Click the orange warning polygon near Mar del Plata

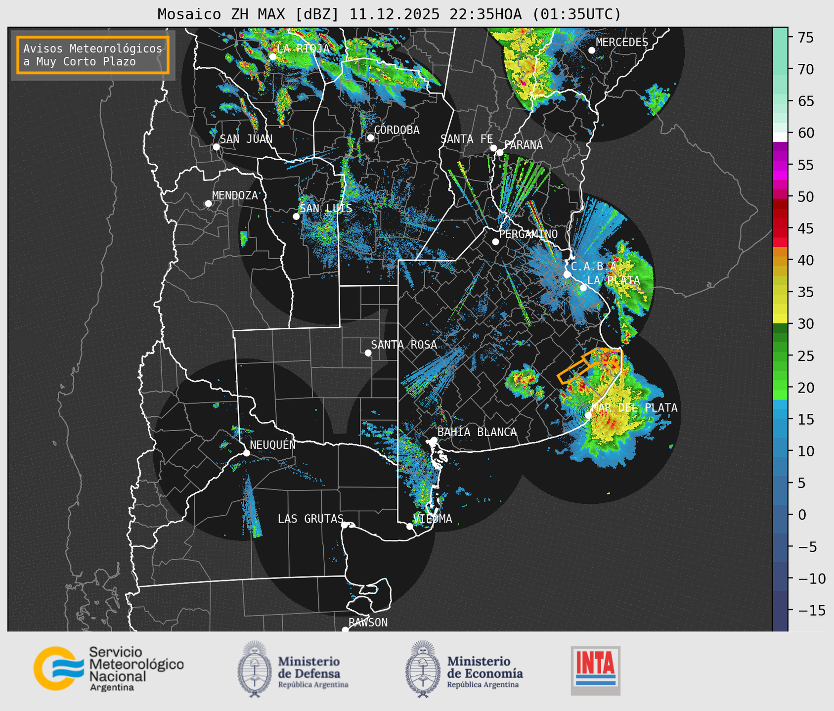tap(589, 365)
